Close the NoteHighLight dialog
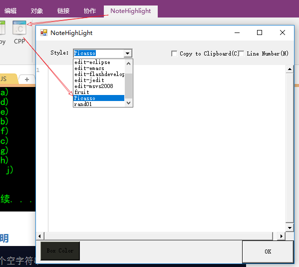Screen dimensions: 299x267 283,32
